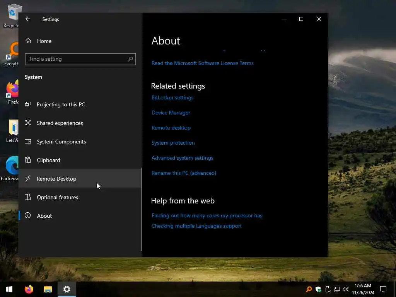Click the sidebar vertical scrollbar
This screenshot has height=297, width=396.
pyautogui.click(x=141, y=210)
